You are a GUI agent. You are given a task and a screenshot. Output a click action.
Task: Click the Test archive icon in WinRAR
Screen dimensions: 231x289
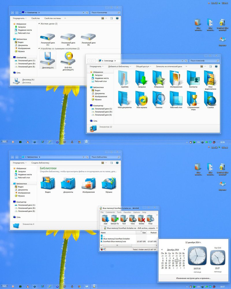(x=124, y=219)
